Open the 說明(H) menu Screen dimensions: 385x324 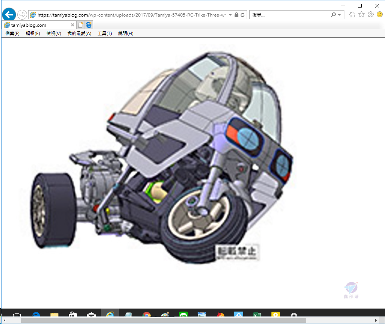click(x=126, y=34)
